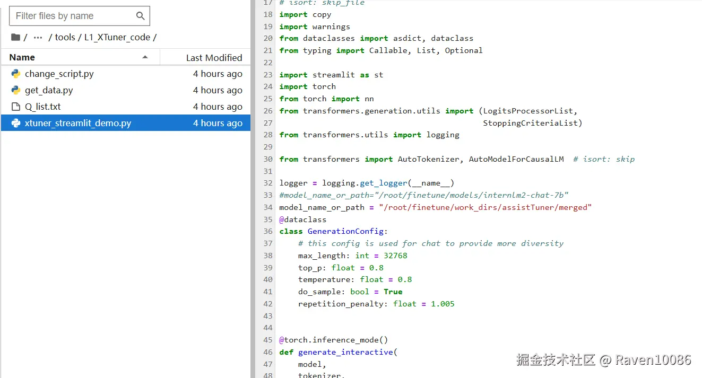Click the 'from transformers.utils import logging' line

[x=369, y=135]
